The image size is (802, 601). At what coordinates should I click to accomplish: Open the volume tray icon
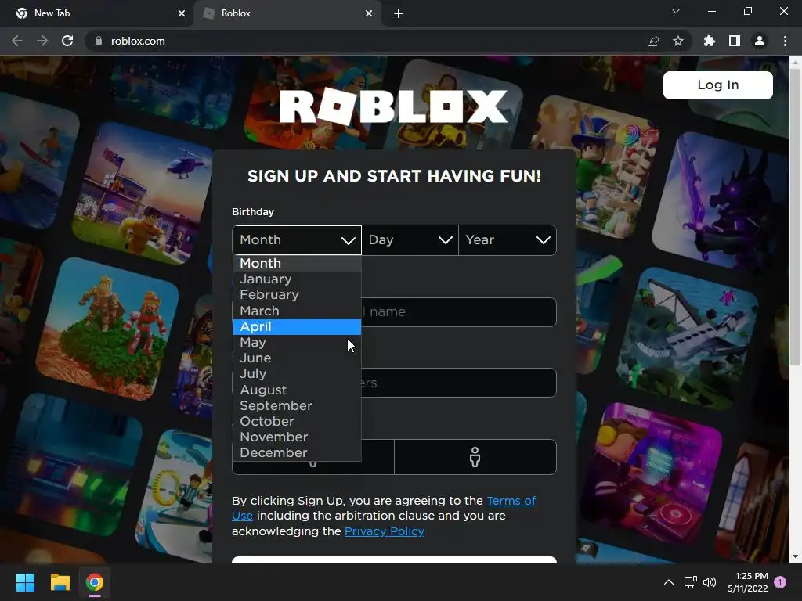710,582
